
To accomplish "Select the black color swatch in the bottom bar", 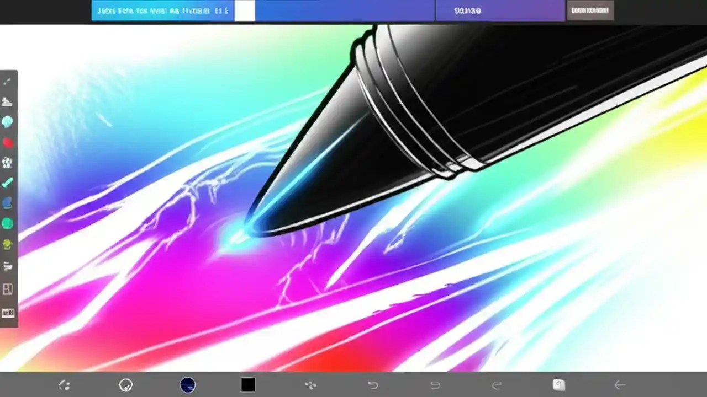I will (x=247, y=385).
